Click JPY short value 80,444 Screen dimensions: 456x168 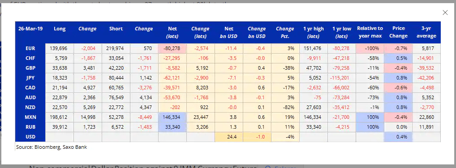[x=116, y=78]
